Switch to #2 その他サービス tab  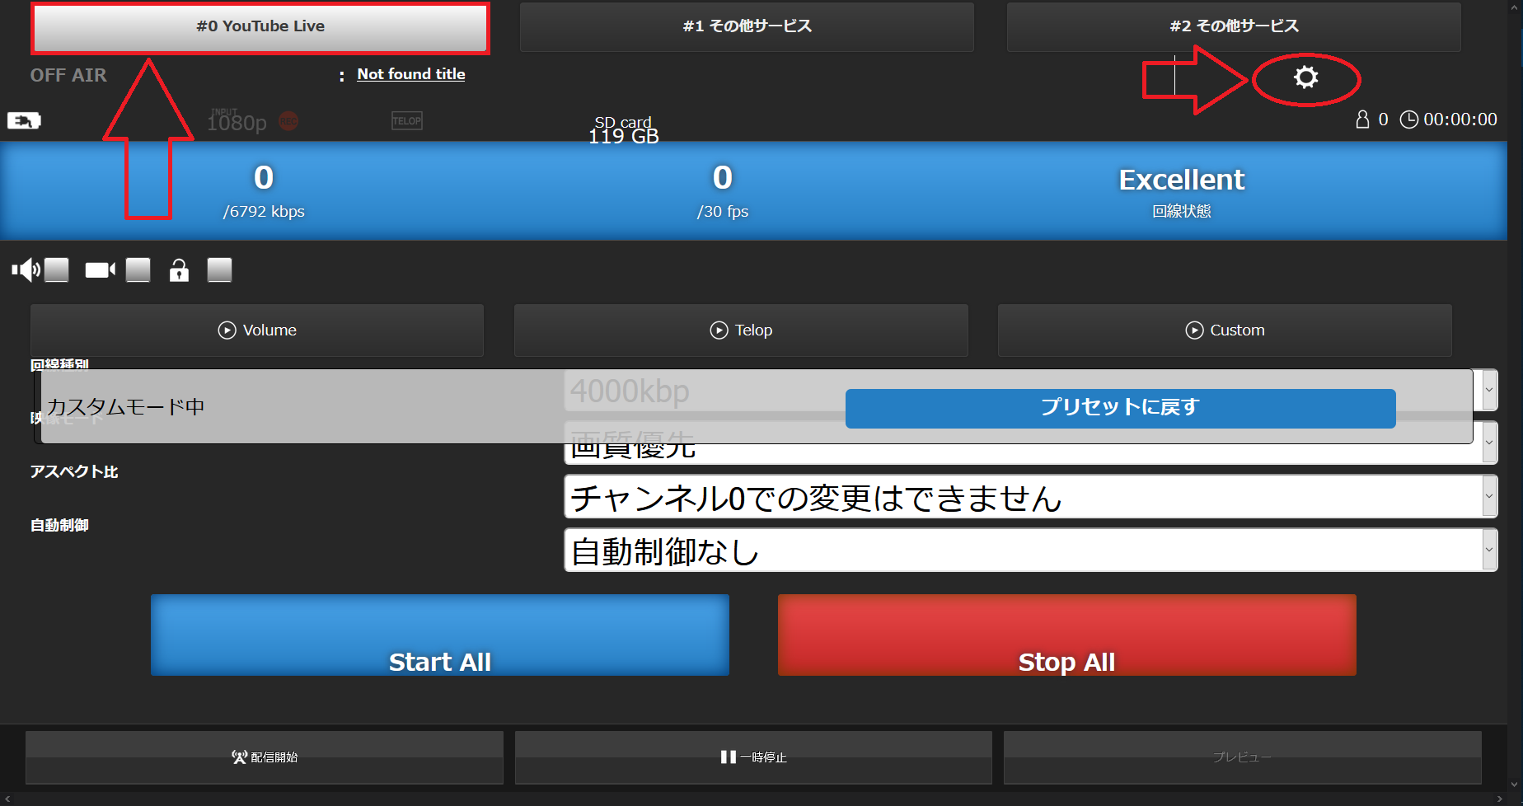[1234, 26]
